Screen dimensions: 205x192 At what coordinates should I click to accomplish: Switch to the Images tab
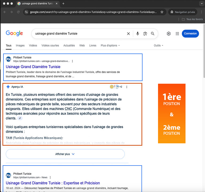tap(20, 45)
